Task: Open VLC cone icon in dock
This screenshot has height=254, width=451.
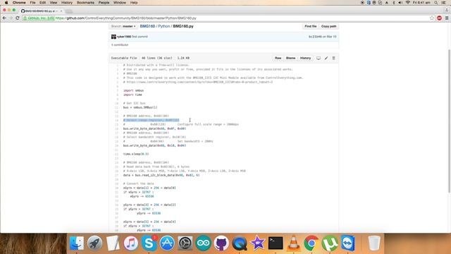Action: [x=293, y=243]
